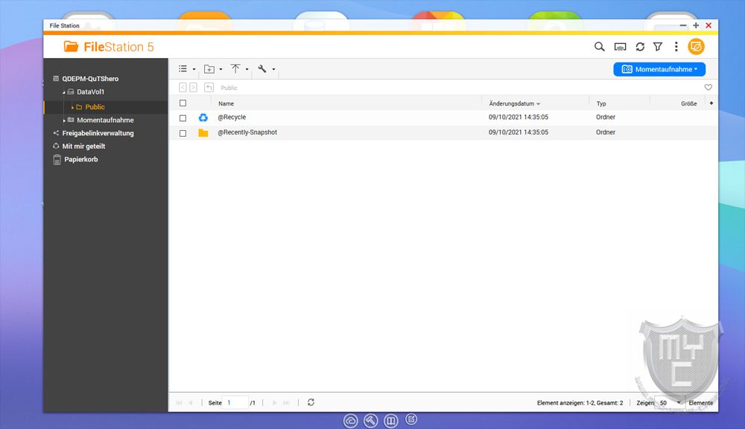Open the smart file filter funnel
Viewport: 745px width, 429px height.
658,47
